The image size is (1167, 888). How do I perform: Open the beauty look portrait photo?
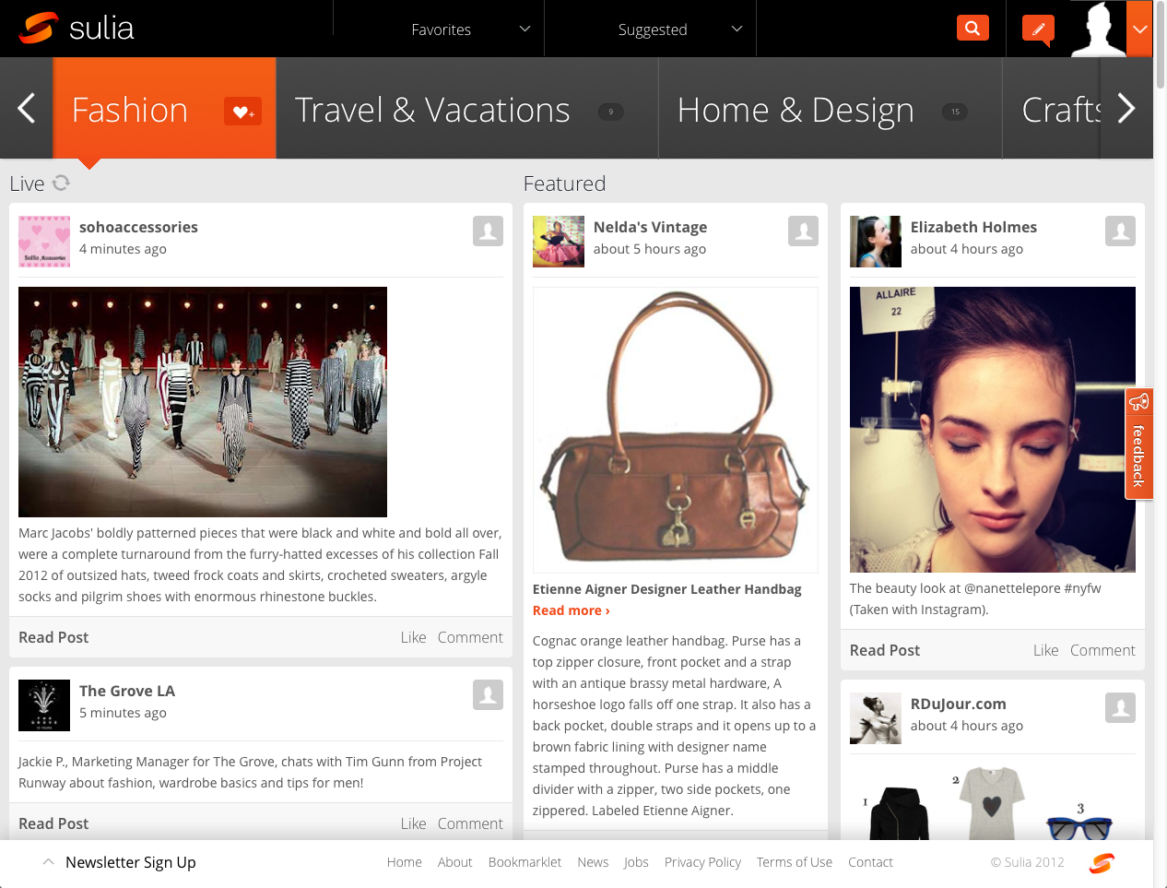[x=993, y=430]
